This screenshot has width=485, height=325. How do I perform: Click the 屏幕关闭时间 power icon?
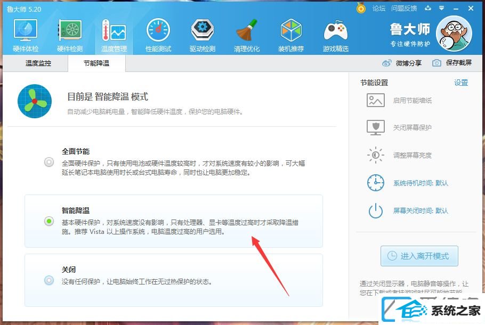point(376,210)
